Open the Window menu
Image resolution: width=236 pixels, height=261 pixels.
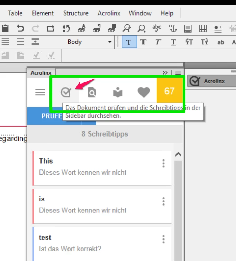coord(140,13)
